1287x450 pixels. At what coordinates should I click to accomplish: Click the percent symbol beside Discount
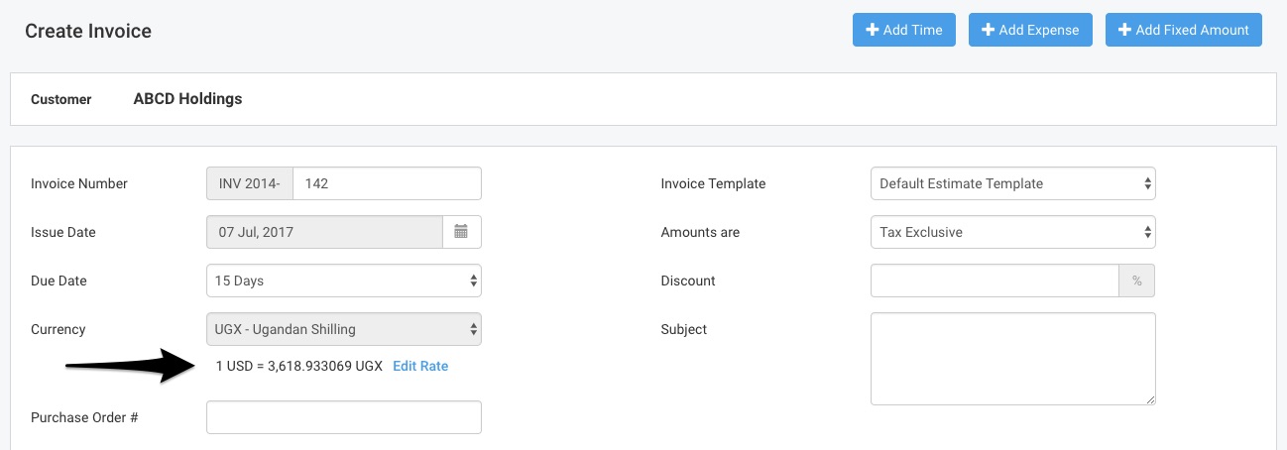pos(1137,281)
